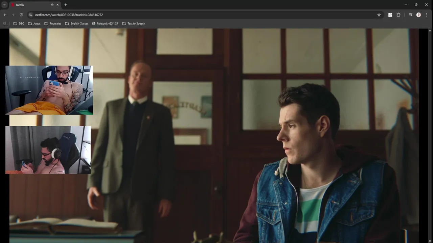The width and height of the screenshot is (433, 243).
Task: View site information icon in address bar
Action: [31, 15]
